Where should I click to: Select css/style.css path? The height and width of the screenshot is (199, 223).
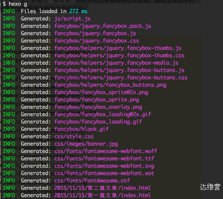[x=74, y=137]
